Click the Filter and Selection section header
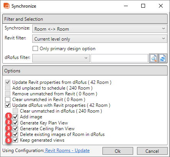This screenshot has height=157, width=170. pos(85,19)
